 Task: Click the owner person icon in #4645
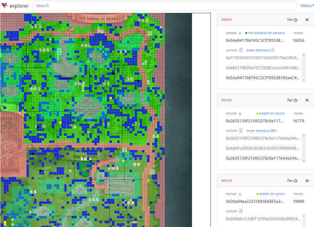240,33
